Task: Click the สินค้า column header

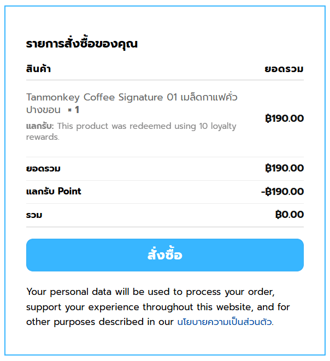Action: click(38, 69)
